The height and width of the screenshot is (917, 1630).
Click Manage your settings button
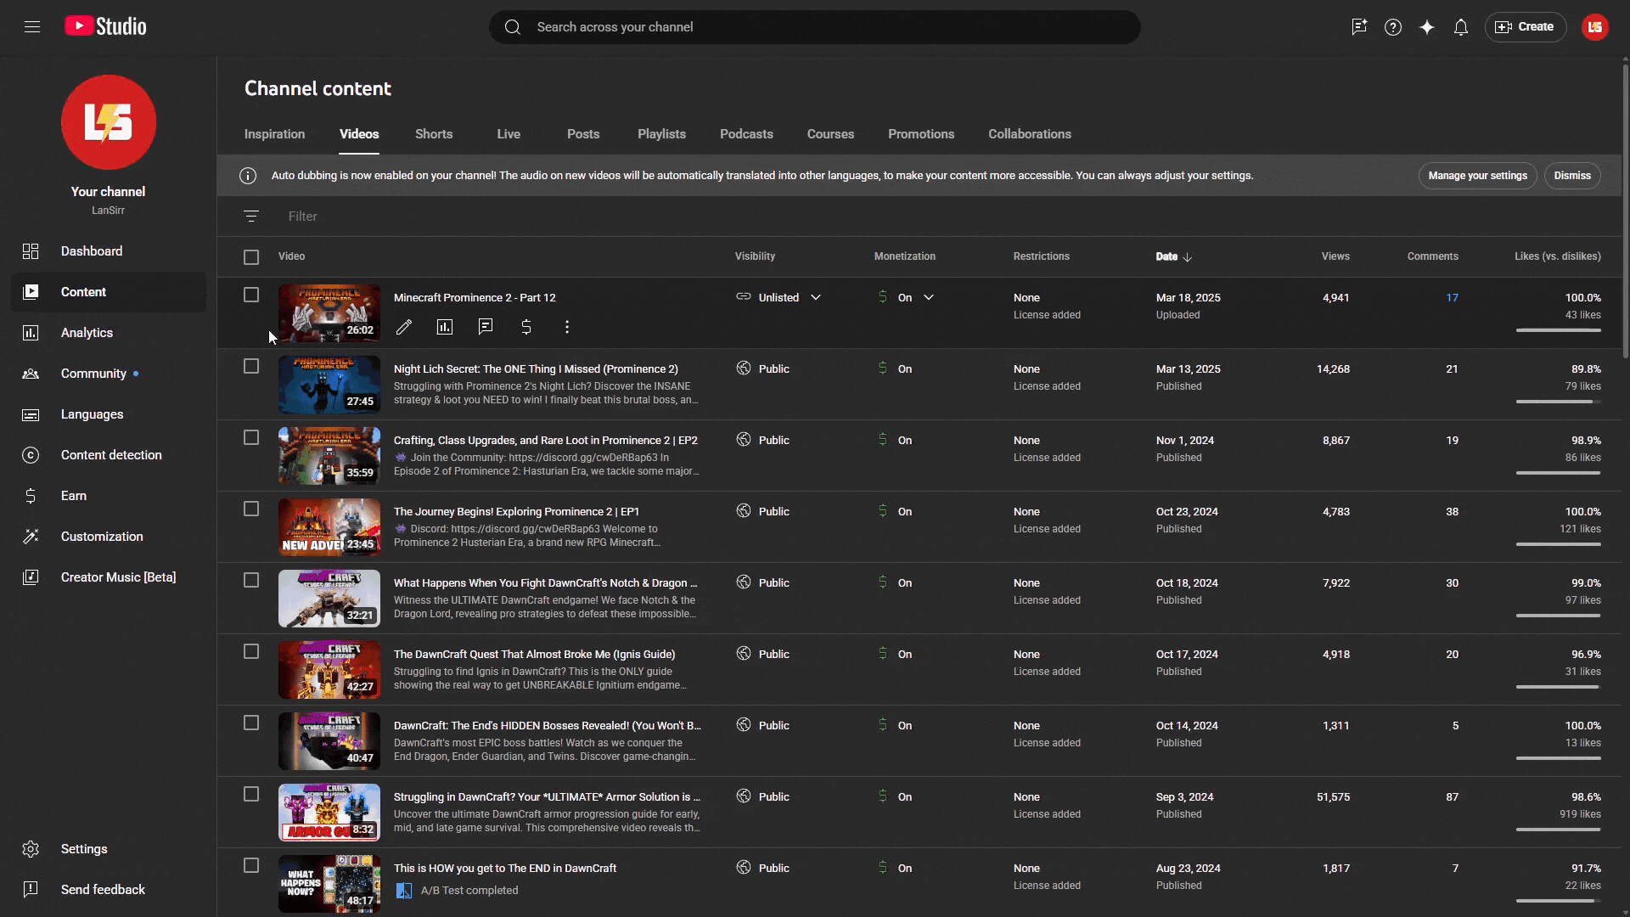(x=1477, y=176)
